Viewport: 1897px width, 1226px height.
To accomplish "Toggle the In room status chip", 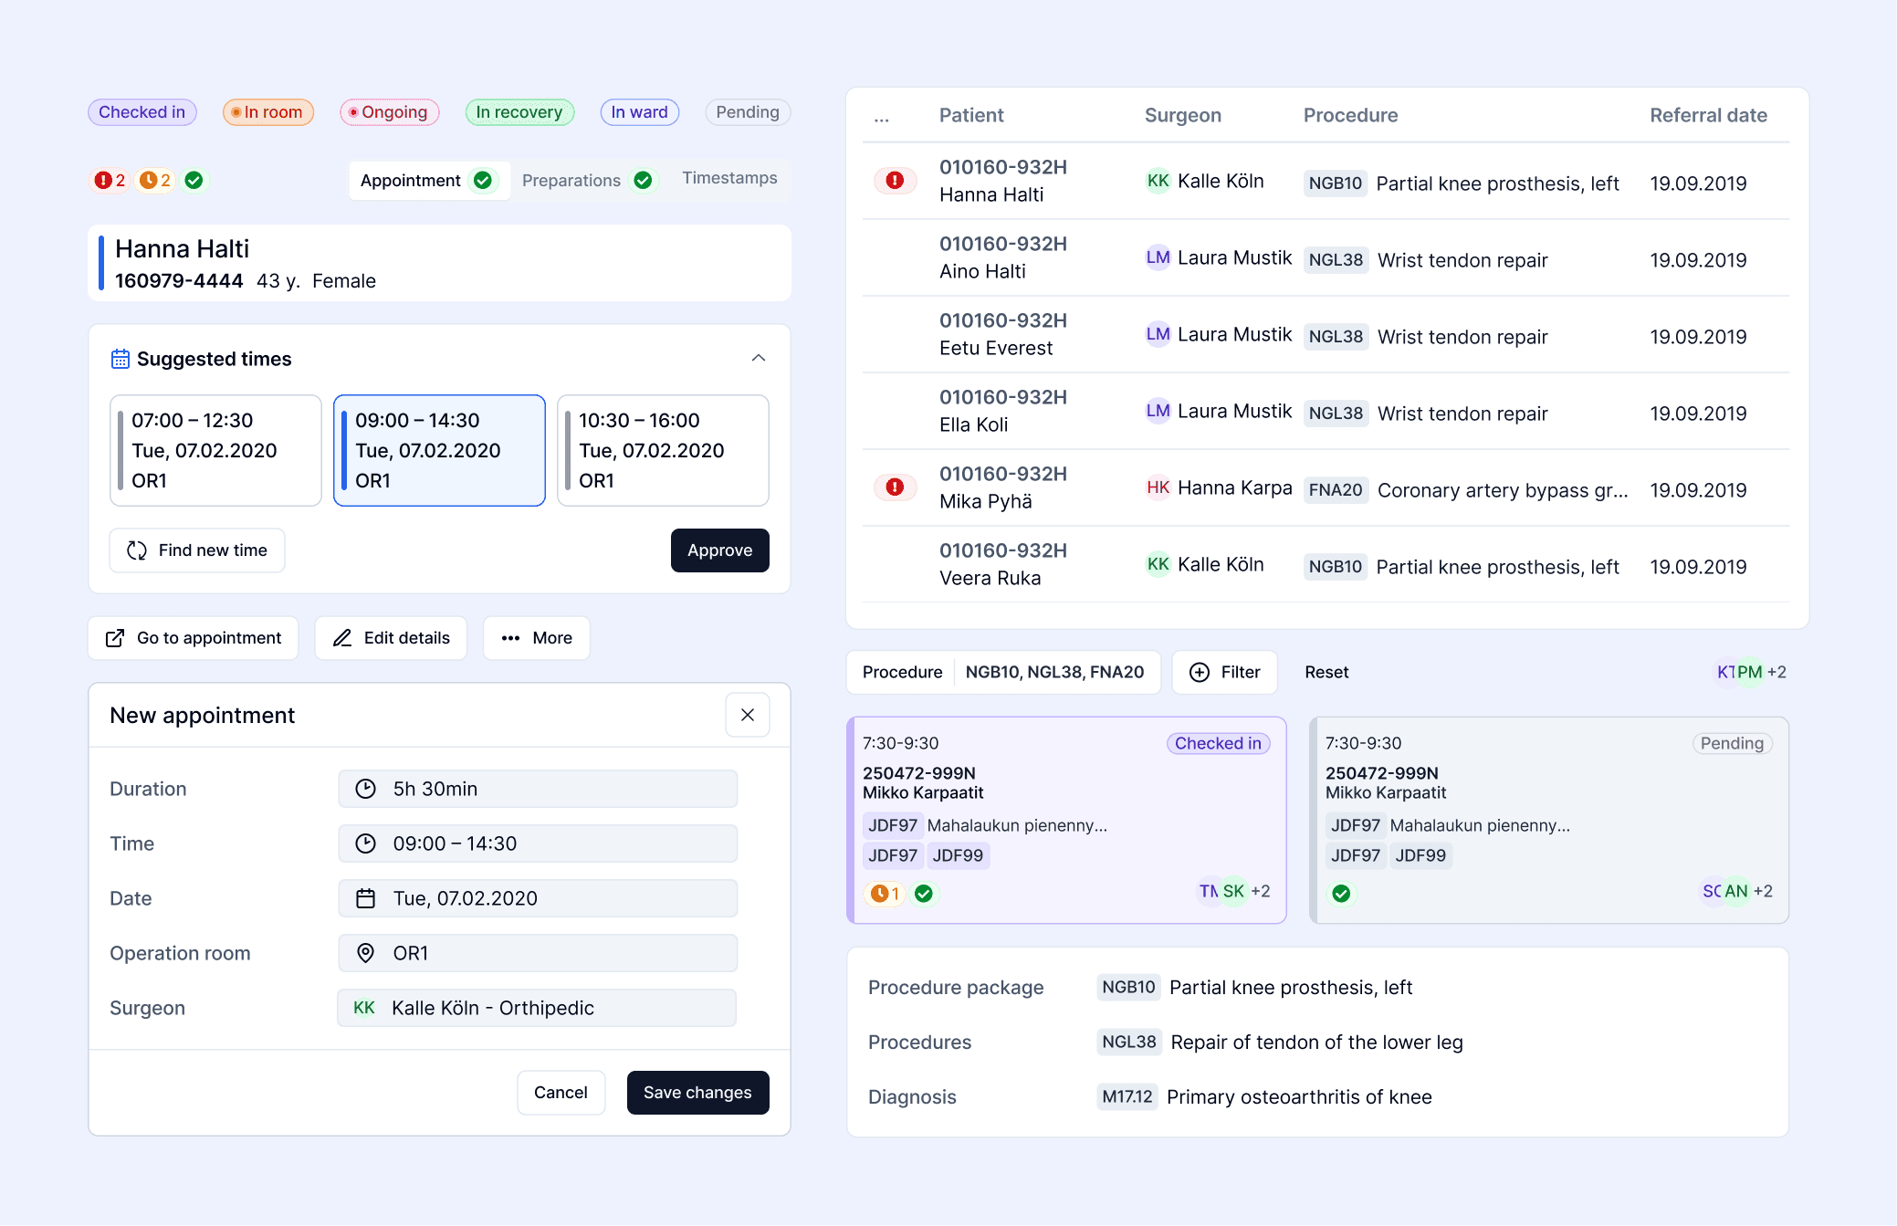I will [268, 112].
